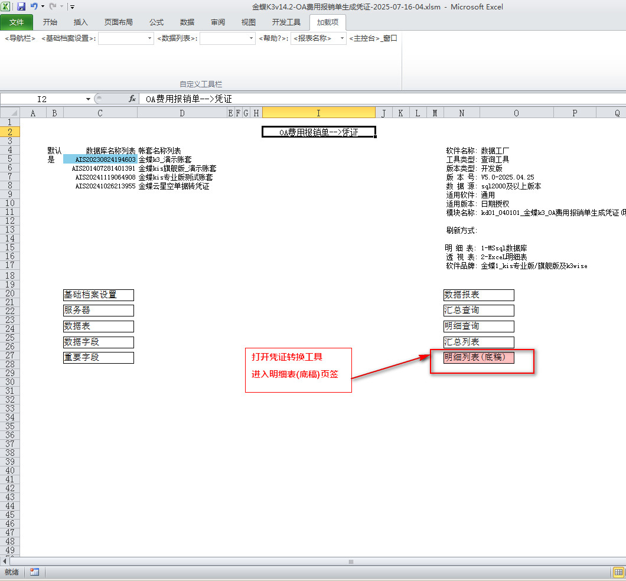The image size is (626, 581).
Task: Select the cell 金蝶kis专业版测试账套
Action: (182, 177)
